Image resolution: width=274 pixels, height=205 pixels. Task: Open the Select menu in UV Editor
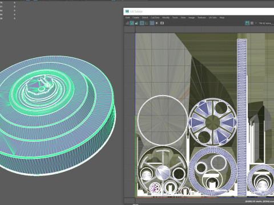pos(145,18)
